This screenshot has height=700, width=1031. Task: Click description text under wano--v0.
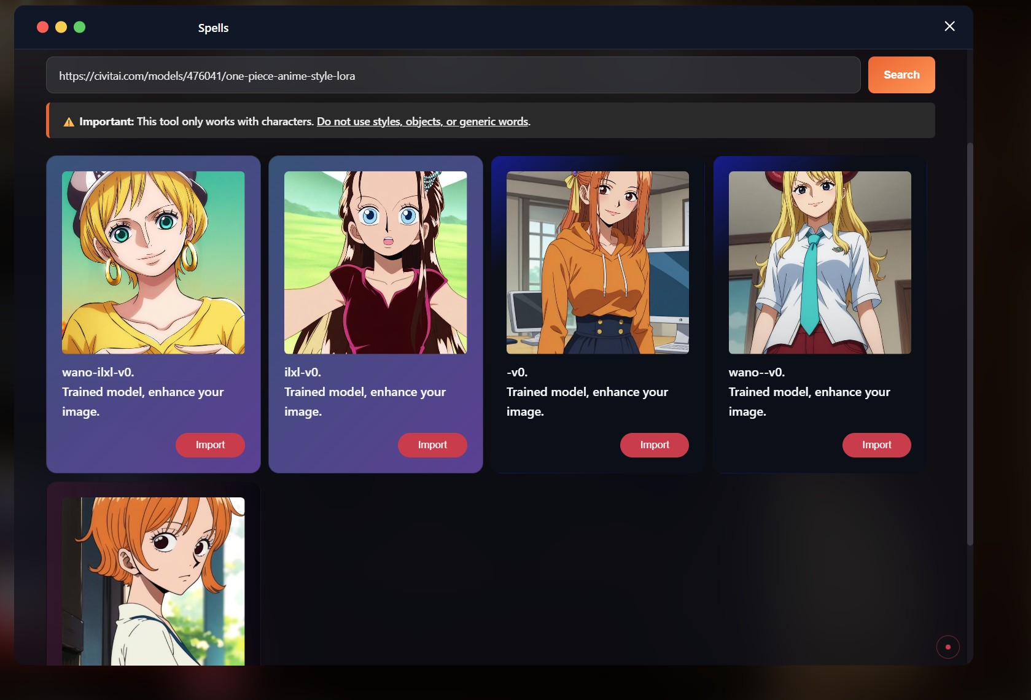click(809, 402)
